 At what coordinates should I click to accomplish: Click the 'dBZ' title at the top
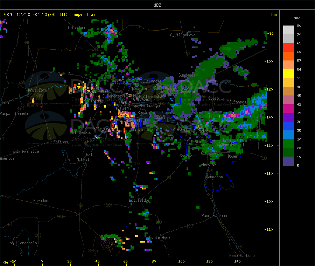point(157,5)
